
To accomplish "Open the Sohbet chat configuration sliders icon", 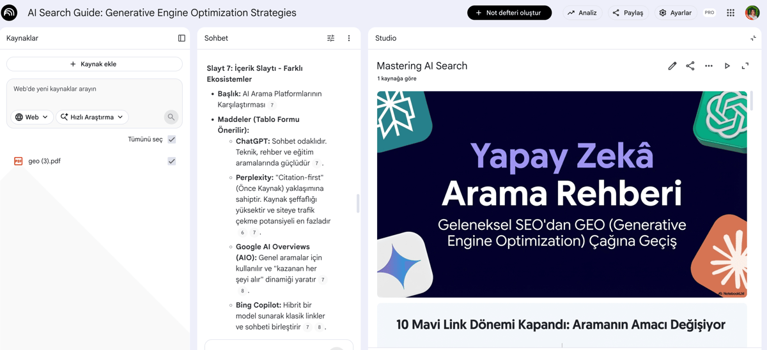I will click(330, 38).
